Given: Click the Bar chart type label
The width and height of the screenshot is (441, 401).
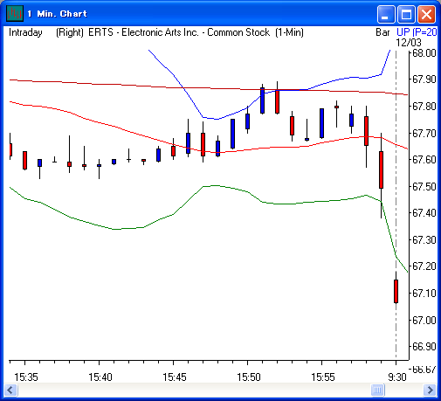Looking at the screenshot, I should [382, 32].
